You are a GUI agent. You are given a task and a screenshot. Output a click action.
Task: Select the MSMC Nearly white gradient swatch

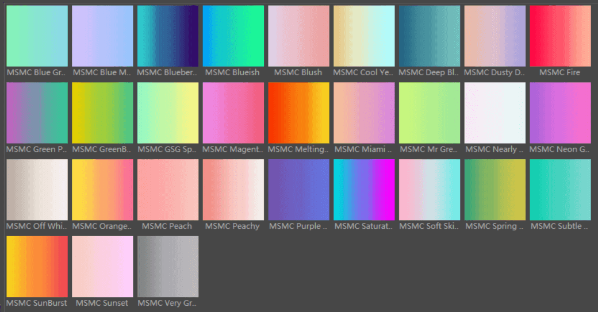[x=495, y=113]
